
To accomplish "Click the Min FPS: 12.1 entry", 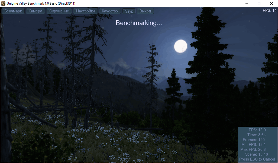I will pyautogui.click(x=253, y=145).
